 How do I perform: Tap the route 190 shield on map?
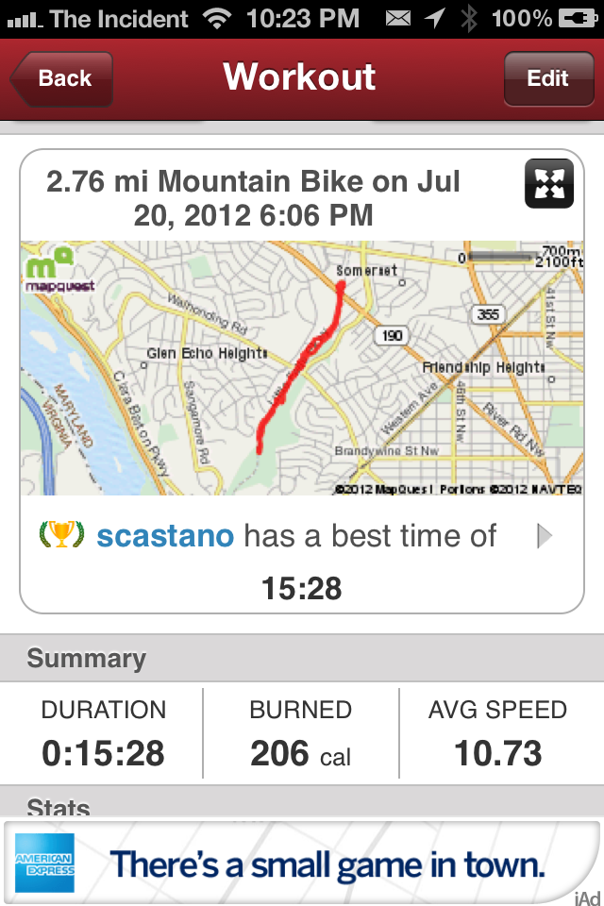click(x=392, y=335)
